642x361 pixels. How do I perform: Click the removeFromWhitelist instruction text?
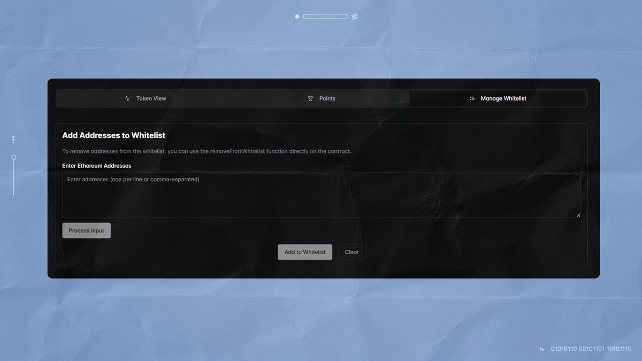point(207,151)
